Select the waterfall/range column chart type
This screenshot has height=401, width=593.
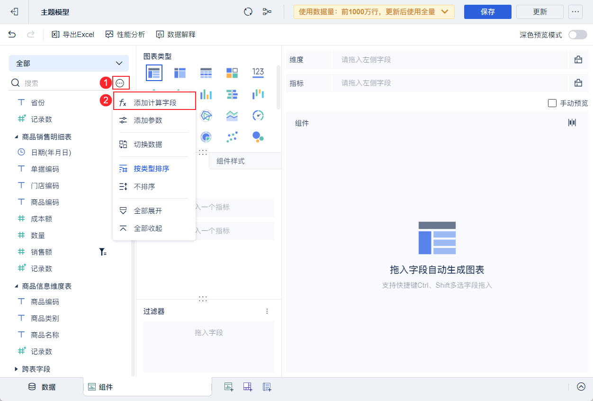(x=258, y=94)
